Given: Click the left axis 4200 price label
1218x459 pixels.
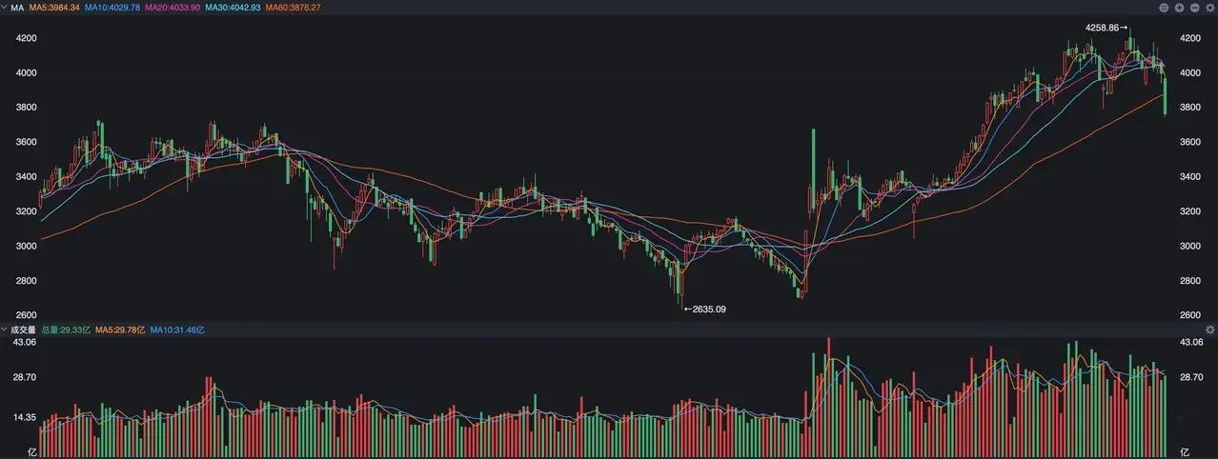Looking at the screenshot, I should [27, 38].
